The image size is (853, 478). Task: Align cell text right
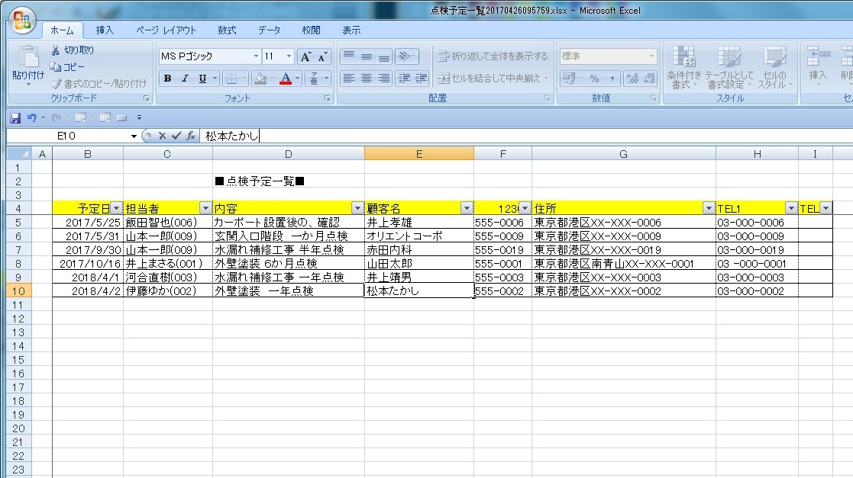click(384, 79)
